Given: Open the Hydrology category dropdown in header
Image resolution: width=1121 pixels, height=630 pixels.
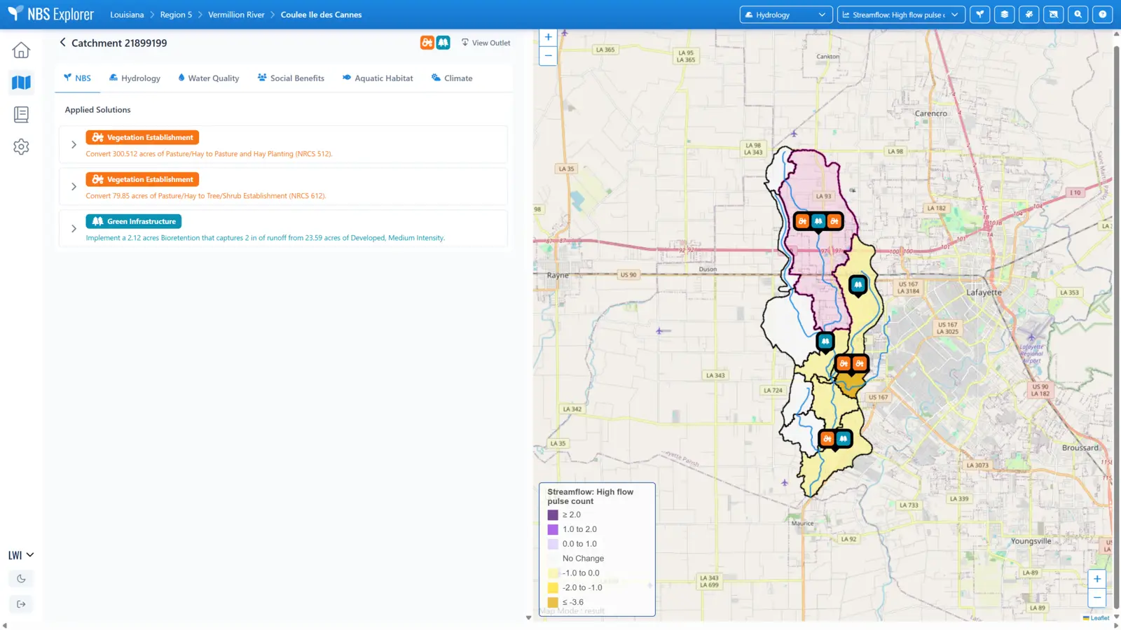Looking at the screenshot, I should (785, 15).
